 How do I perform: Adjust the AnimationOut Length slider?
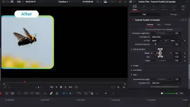(161, 79)
